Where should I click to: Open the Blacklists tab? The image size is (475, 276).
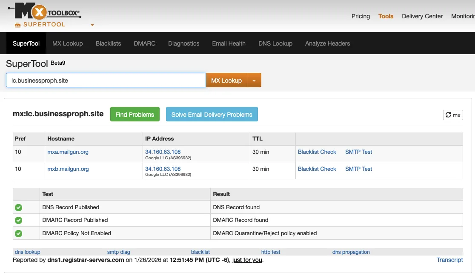108,43
